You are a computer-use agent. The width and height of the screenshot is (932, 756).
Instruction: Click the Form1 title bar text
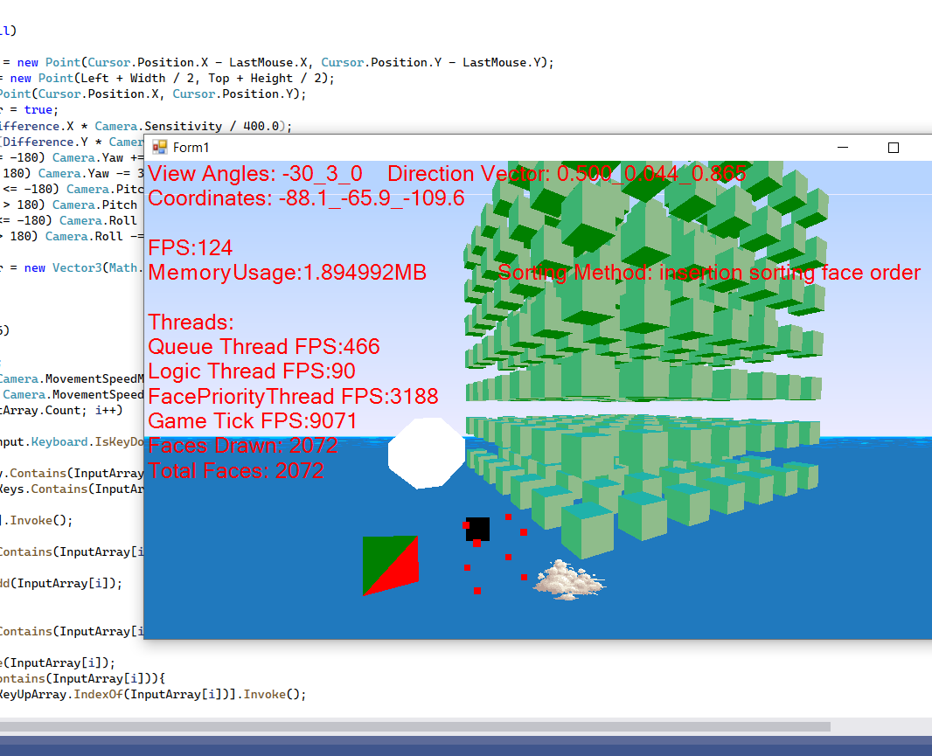click(191, 148)
